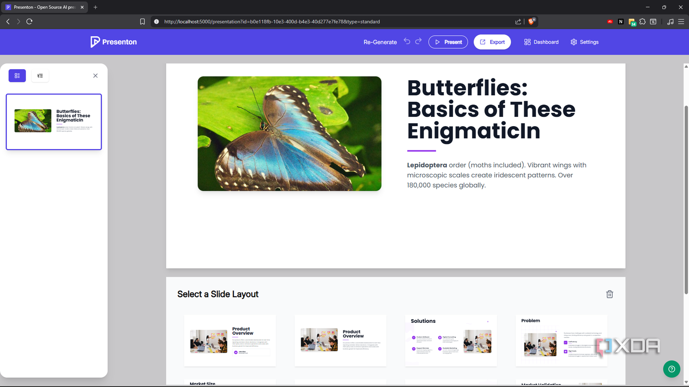This screenshot has width=689, height=387.
Task: Open a new browser tab
Action: click(x=96, y=7)
